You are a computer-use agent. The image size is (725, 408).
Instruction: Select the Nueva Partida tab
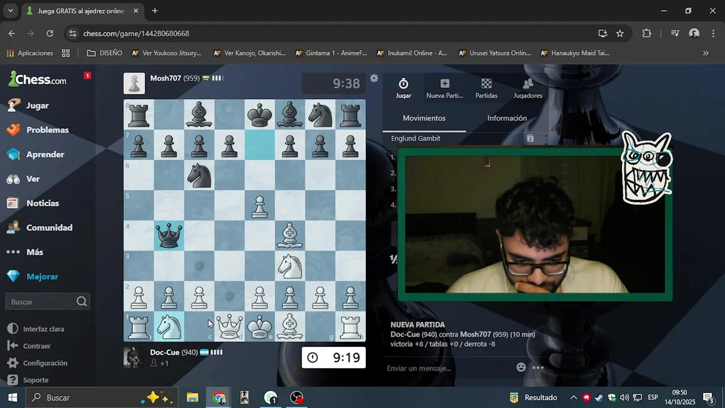[445, 89]
